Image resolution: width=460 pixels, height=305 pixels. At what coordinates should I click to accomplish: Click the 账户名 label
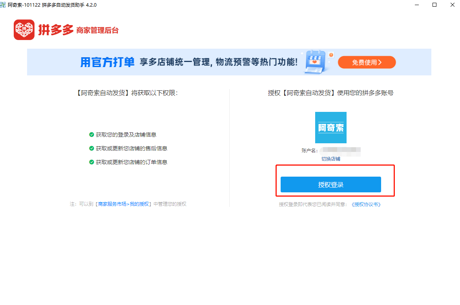point(310,150)
